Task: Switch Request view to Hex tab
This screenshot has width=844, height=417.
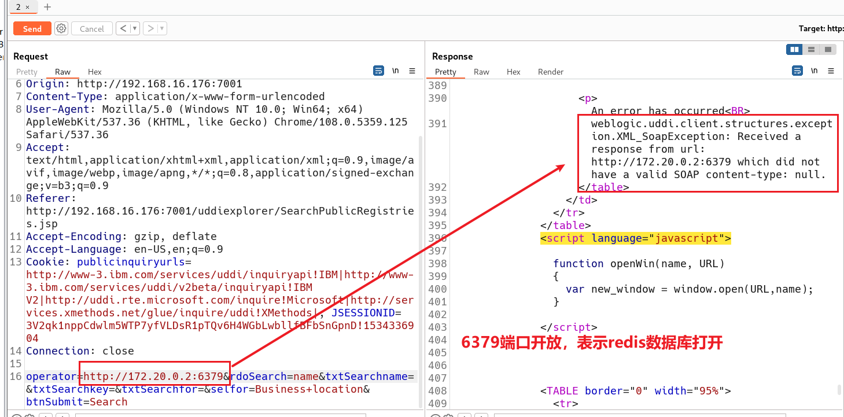Action: point(95,72)
